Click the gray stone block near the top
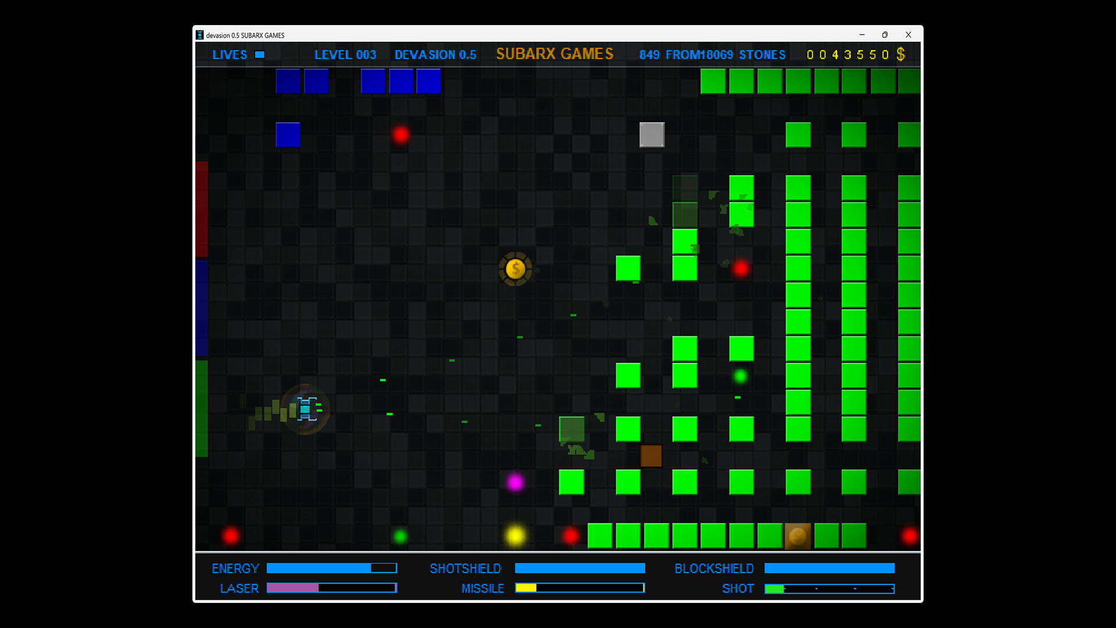The width and height of the screenshot is (1116, 628). (652, 134)
